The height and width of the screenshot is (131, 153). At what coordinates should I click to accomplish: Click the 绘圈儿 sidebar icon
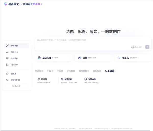pyautogui.click(x=7, y=74)
